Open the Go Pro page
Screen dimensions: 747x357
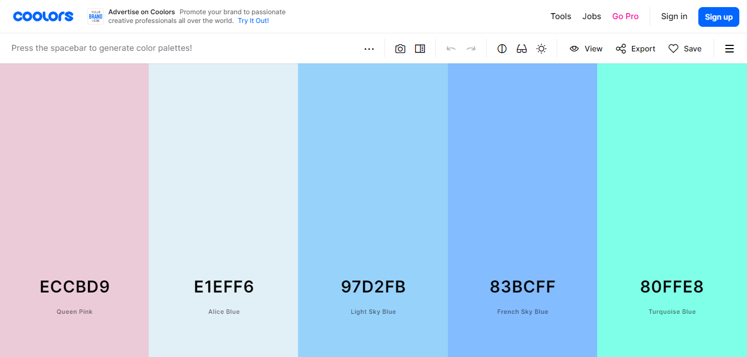pyautogui.click(x=626, y=16)
